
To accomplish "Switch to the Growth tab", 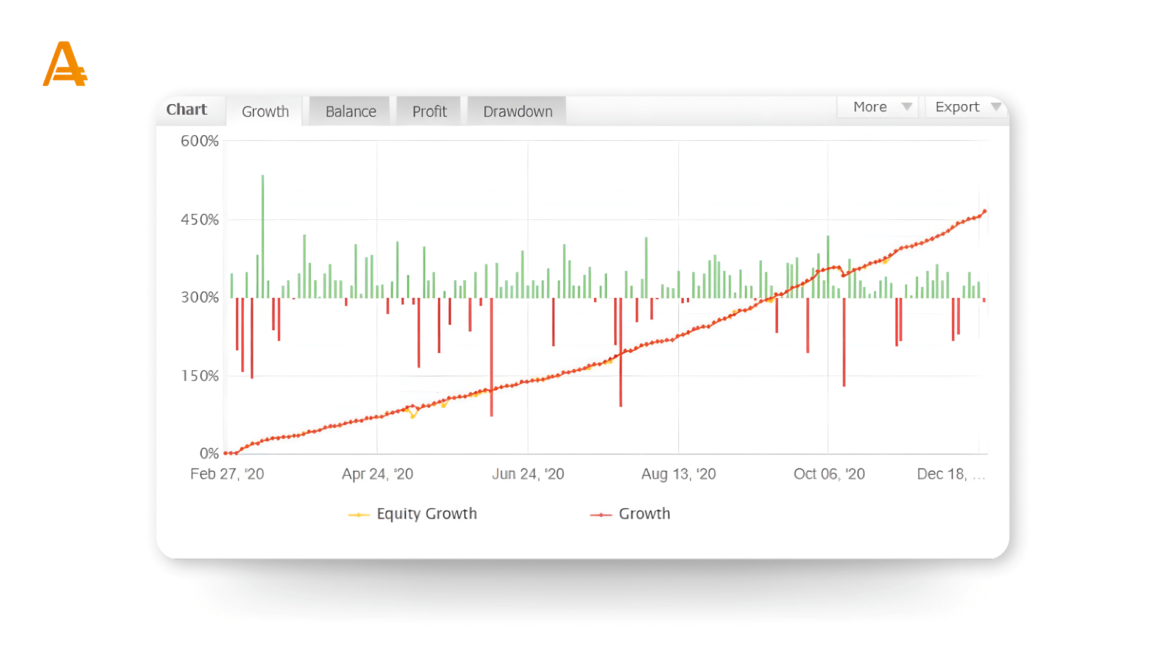I will [265, 111].
